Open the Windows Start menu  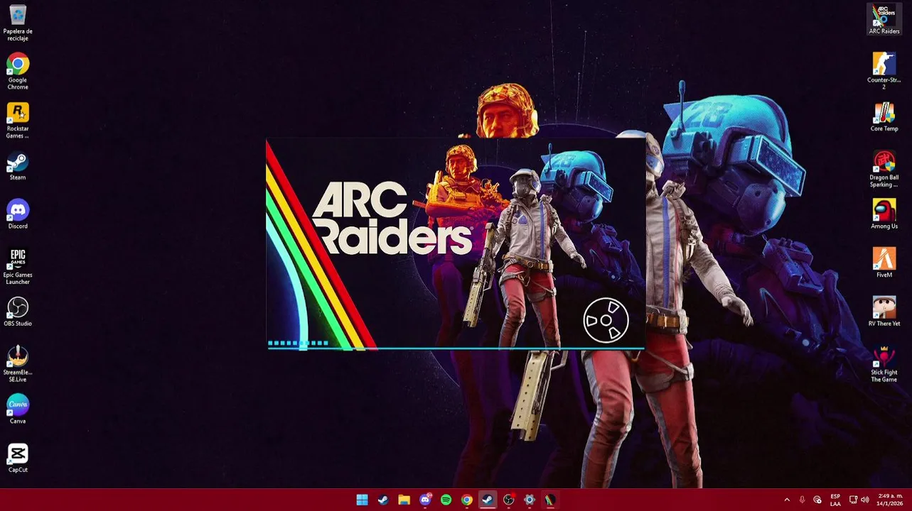[362, 500]
